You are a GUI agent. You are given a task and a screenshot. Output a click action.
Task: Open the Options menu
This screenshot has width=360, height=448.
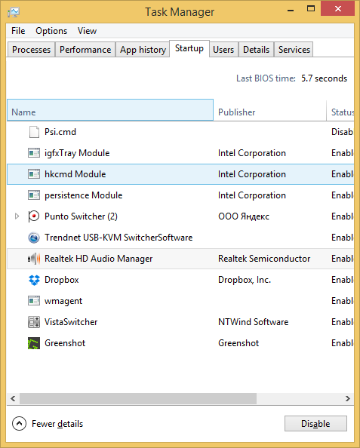[x=51, y=31]
